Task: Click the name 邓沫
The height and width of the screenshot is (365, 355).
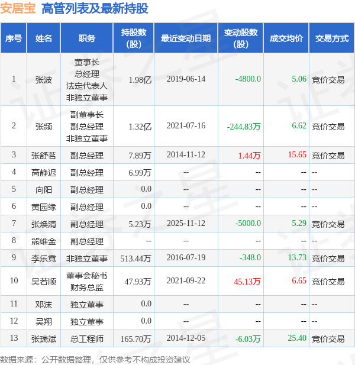Action: pyautogui.click(x=44, y=305)
